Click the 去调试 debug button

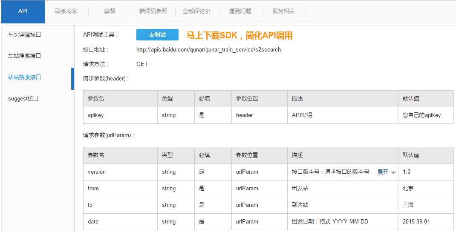(x=157, y=35)
